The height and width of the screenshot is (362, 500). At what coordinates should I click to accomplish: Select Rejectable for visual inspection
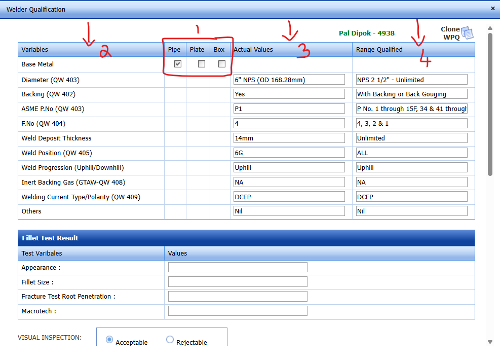click(x=170, y=340)
